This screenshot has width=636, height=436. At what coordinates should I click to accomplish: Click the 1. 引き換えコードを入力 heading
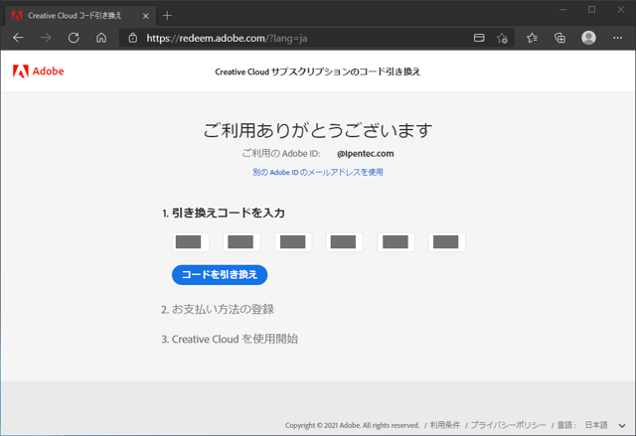coord(224,214)
